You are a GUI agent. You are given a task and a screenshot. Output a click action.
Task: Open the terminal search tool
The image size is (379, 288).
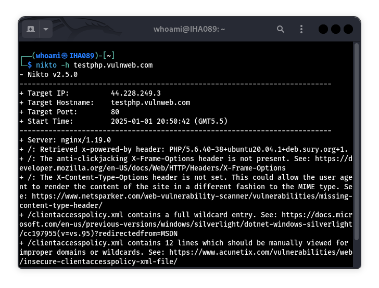[x=281, y=29]
